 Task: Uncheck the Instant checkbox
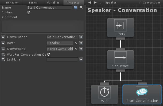tap(29, 12)
